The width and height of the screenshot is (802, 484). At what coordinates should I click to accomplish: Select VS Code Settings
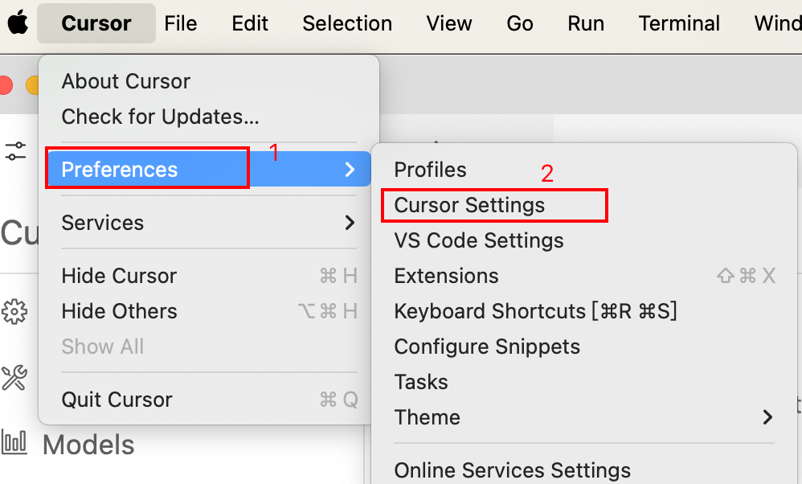coord(479,240)
